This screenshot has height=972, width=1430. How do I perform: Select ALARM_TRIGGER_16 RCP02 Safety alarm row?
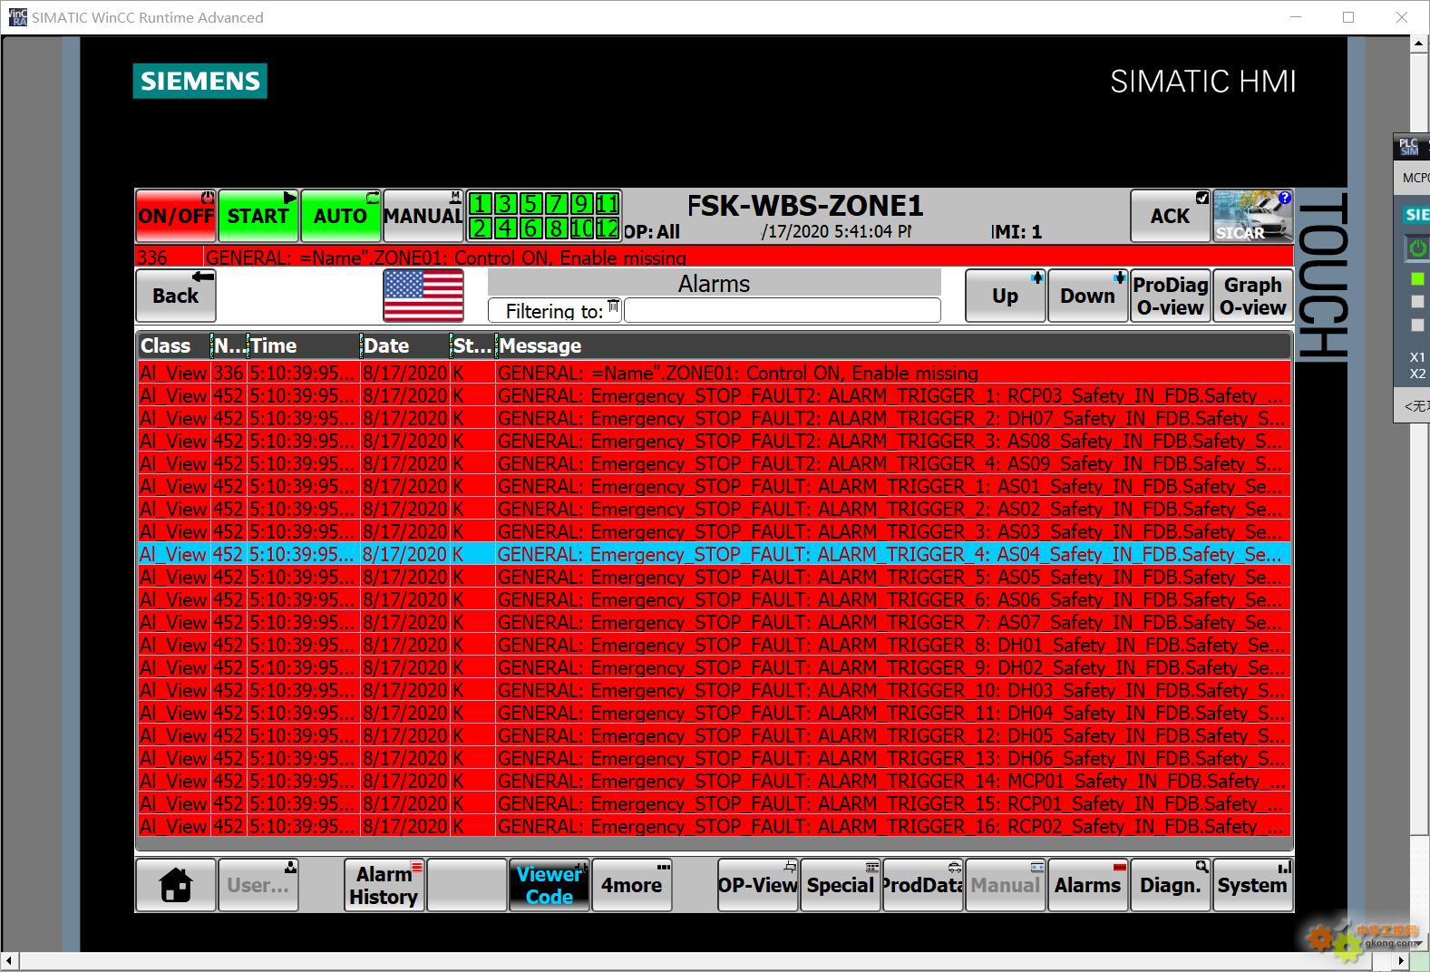715,826
